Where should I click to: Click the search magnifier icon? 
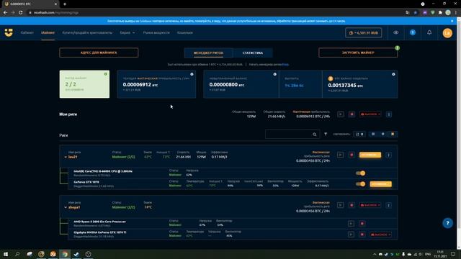315,135
